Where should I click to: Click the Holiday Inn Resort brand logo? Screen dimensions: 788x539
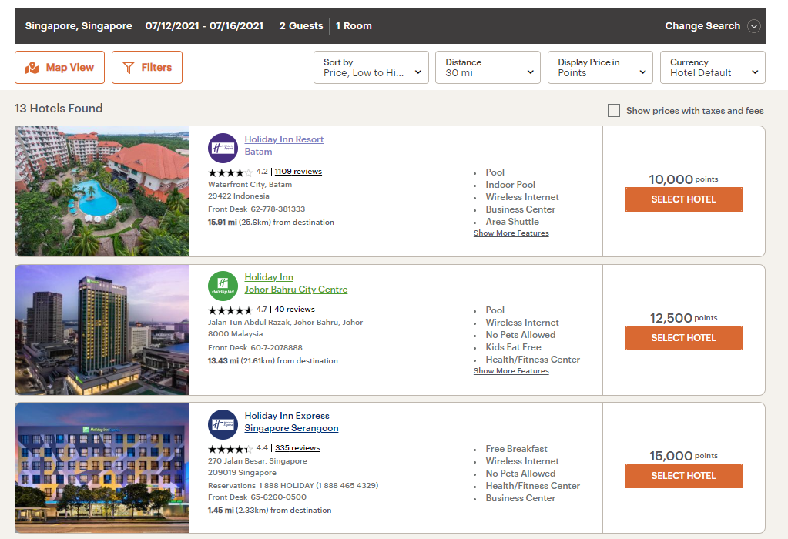coord(223,148)
